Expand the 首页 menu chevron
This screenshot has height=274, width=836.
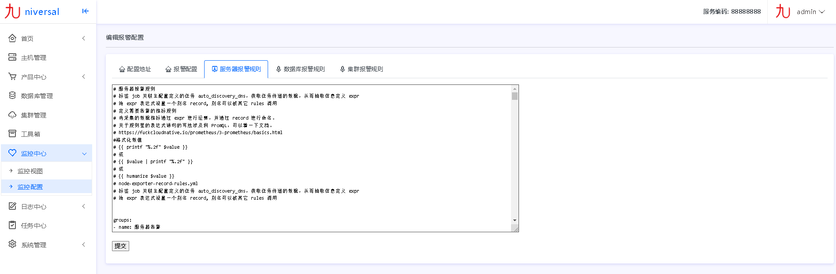coord(84,38)
